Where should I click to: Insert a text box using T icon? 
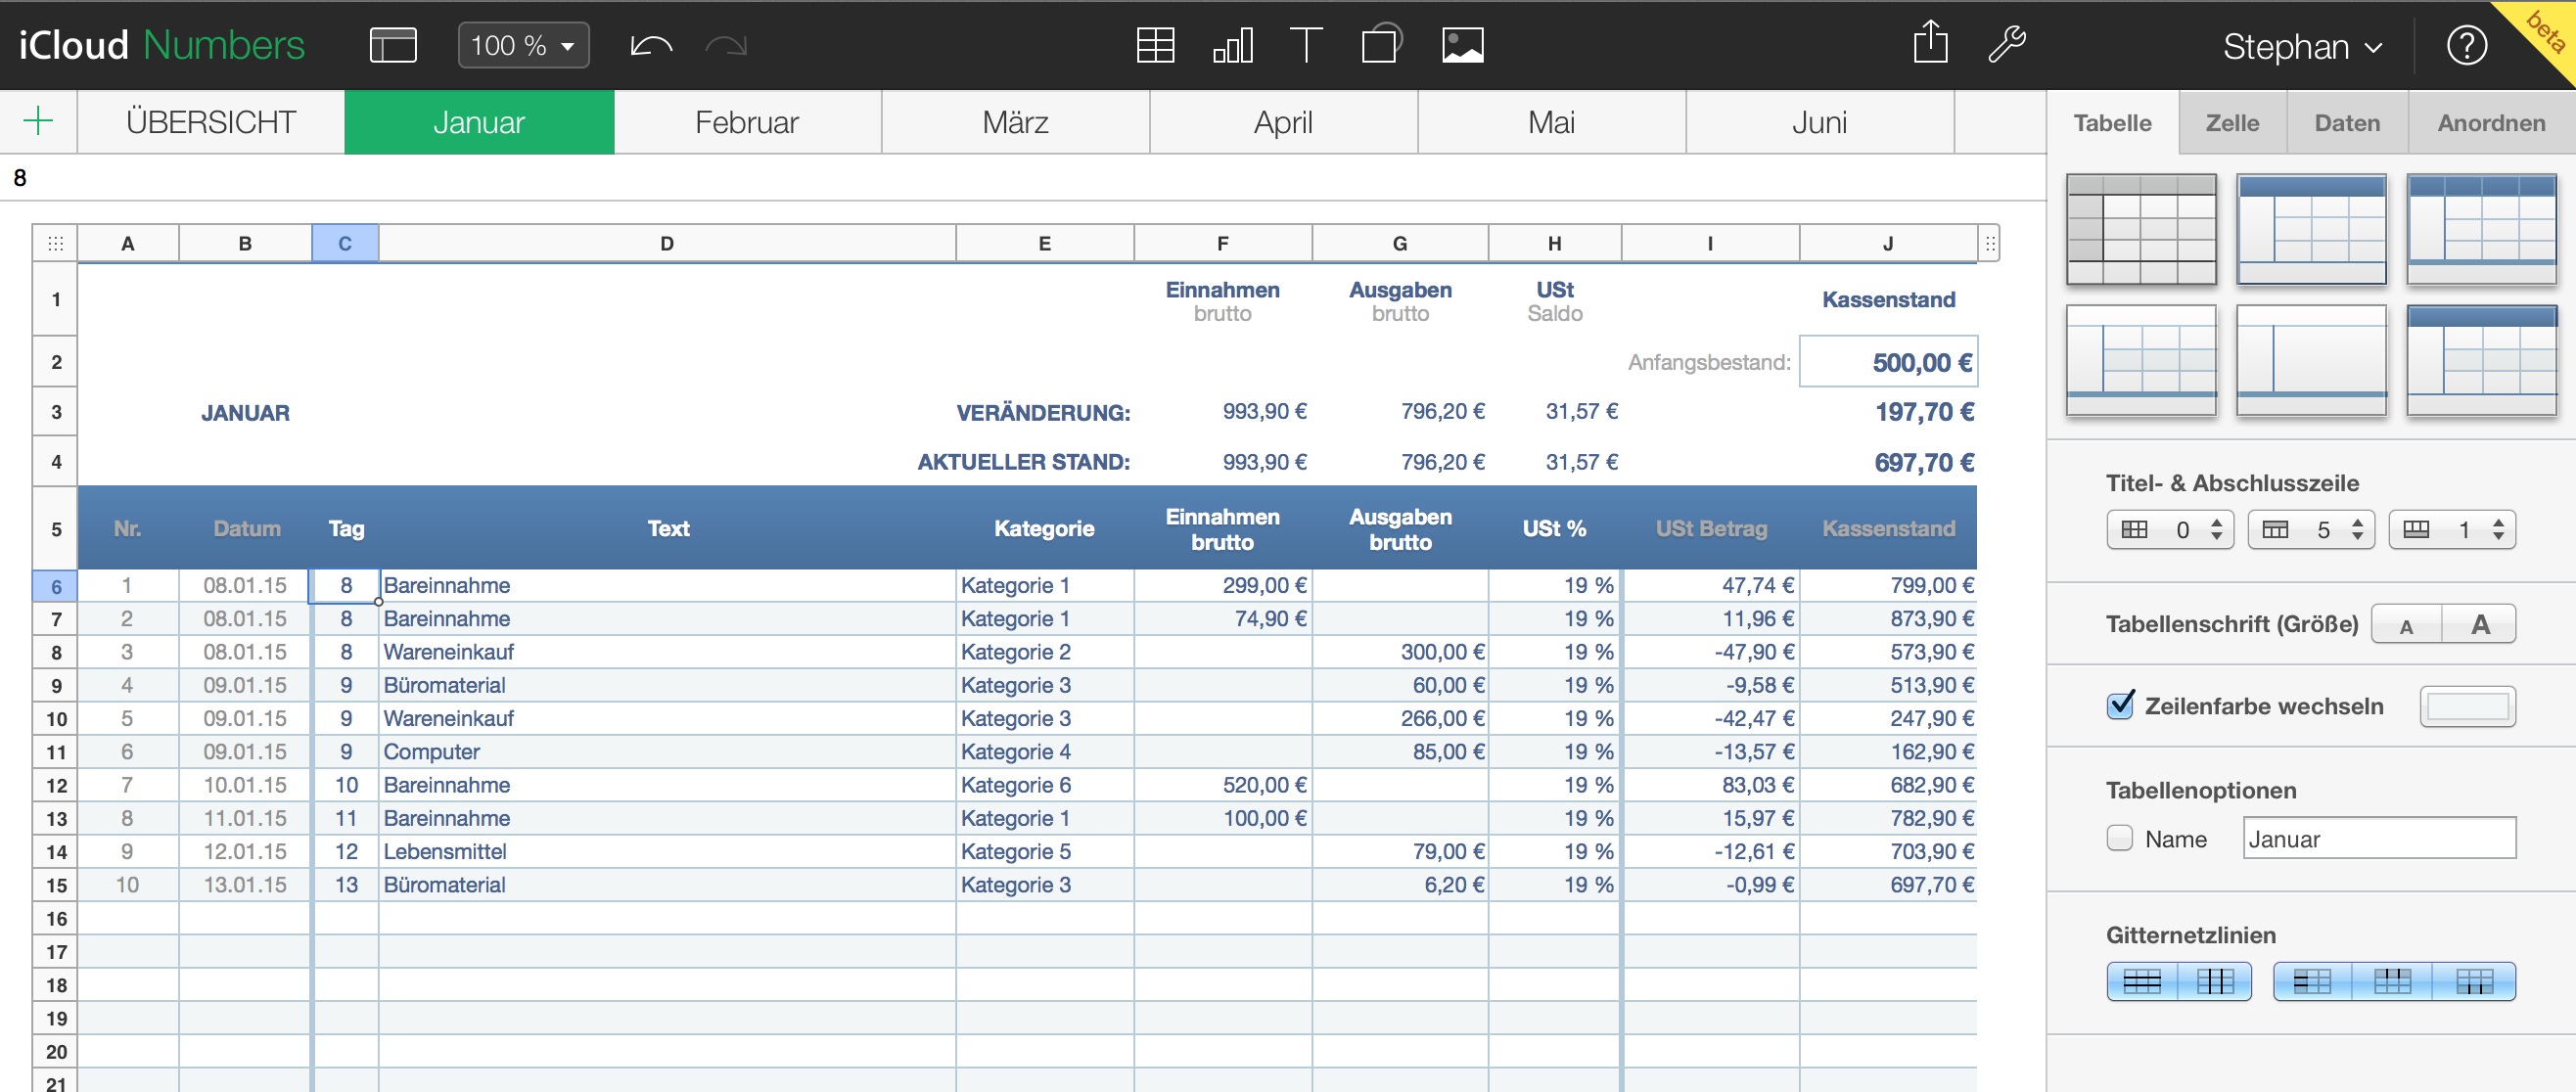coord(1306,45)
